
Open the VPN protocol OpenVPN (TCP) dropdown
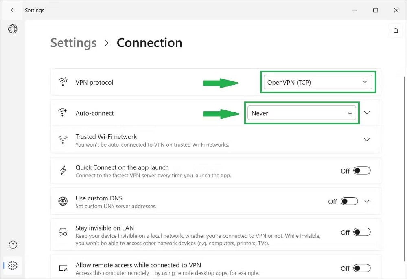(x=318, y=82)
